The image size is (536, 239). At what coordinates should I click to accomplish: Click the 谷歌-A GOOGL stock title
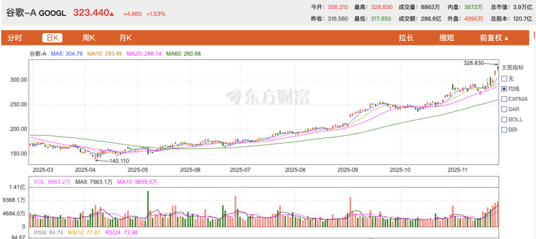tap(36, 13)
